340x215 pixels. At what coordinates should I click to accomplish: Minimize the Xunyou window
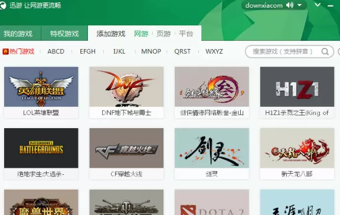pyautogui.click(x=331, y=6)
